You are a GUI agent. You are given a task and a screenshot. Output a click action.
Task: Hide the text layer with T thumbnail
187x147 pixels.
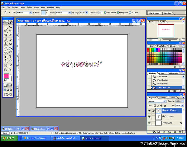click(x=149, y=117)
